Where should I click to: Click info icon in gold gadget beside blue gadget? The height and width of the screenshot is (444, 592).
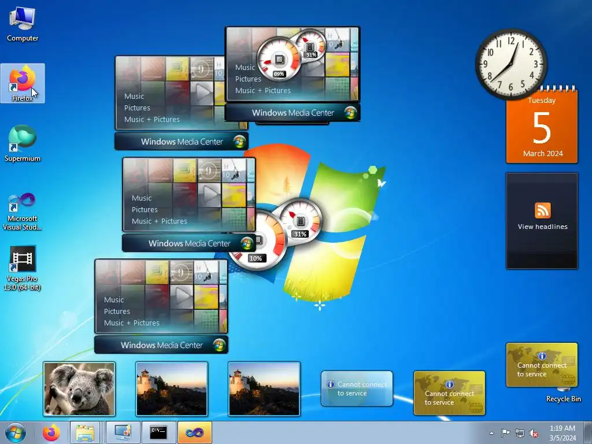click(x=449, y=384)
